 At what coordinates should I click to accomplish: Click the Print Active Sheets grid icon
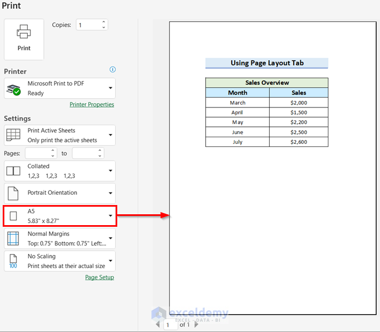tap(14, 135)
